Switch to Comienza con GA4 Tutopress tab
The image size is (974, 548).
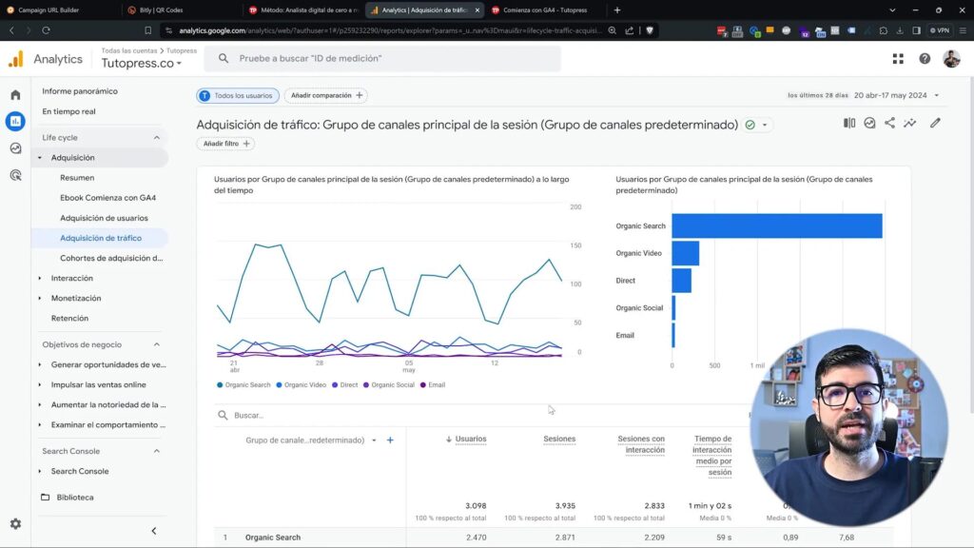tap(545, 10)
